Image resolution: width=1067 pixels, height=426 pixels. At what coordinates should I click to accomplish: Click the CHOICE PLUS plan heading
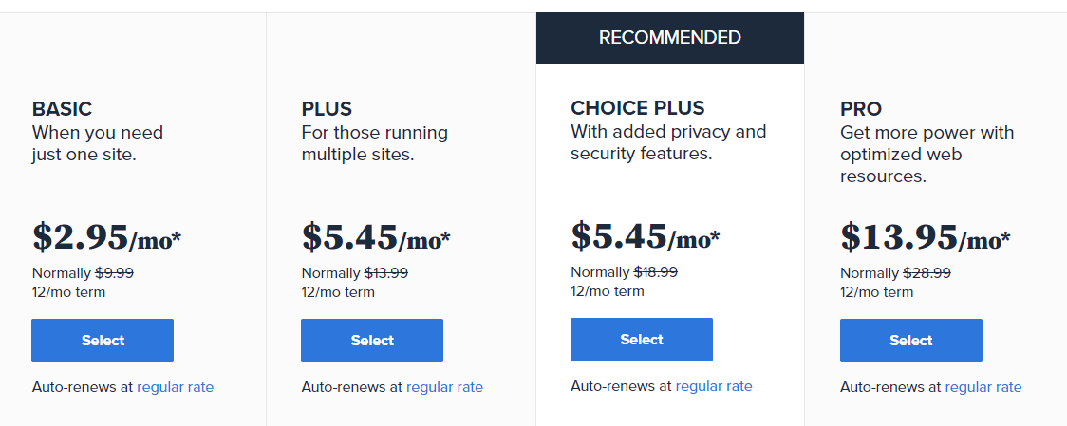638,107
